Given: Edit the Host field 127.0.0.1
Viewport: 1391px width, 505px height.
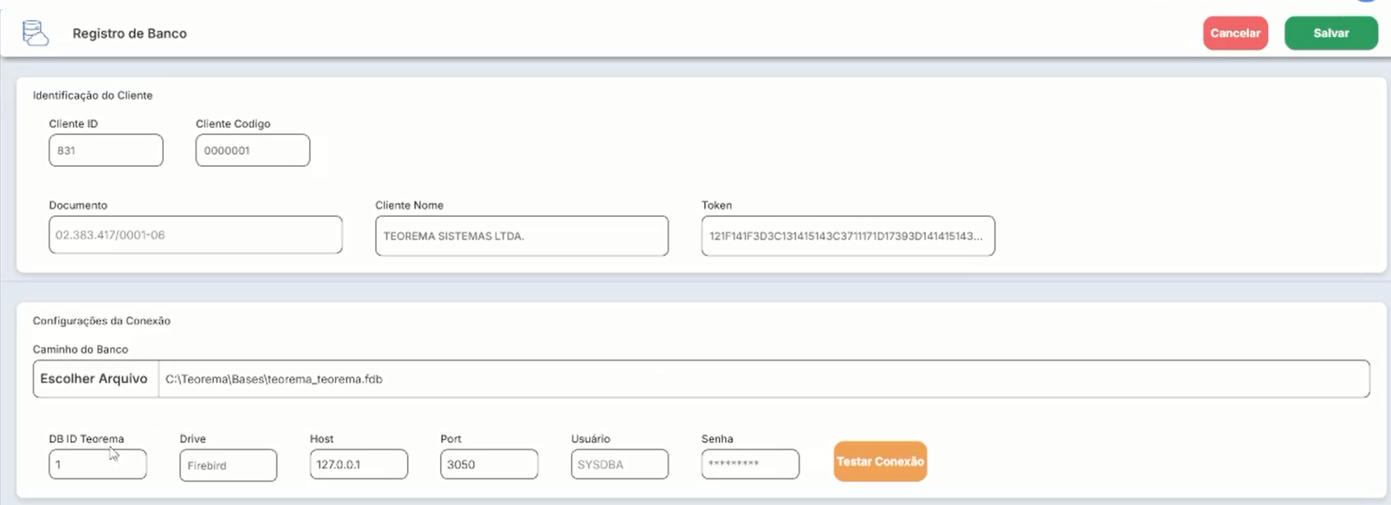Looking at the screenshot, I should tap(359, 464).
